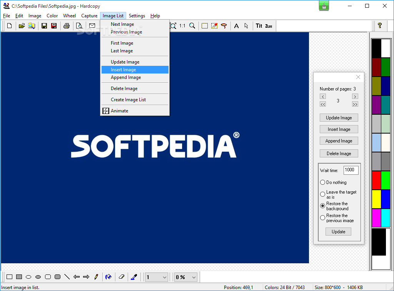This screenshot has width=394, height=291.
Task: Select the empty rounded rectangle tool
Action: [48, 277]
